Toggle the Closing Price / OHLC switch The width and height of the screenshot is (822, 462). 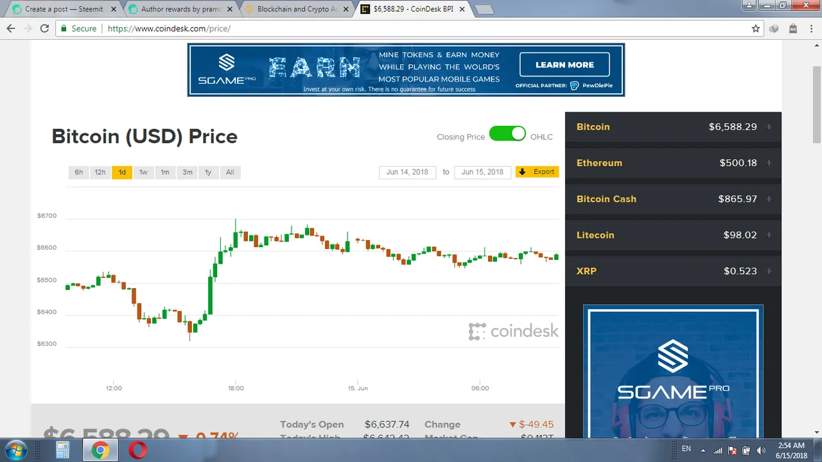pos(507,134)
